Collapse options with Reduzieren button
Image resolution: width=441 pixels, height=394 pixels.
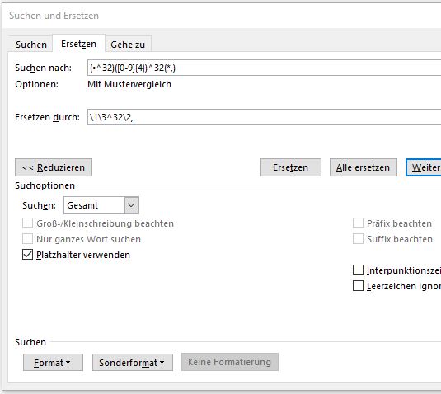point(54,167)
